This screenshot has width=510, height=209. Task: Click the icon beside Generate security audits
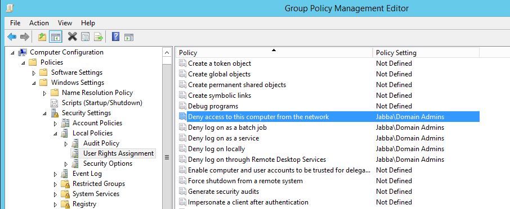[x=182, y=192]
